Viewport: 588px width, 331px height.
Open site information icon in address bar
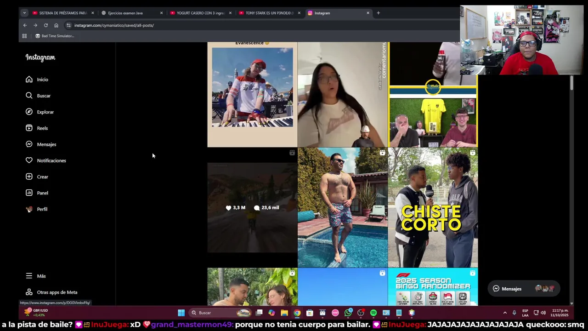point(68,25)
